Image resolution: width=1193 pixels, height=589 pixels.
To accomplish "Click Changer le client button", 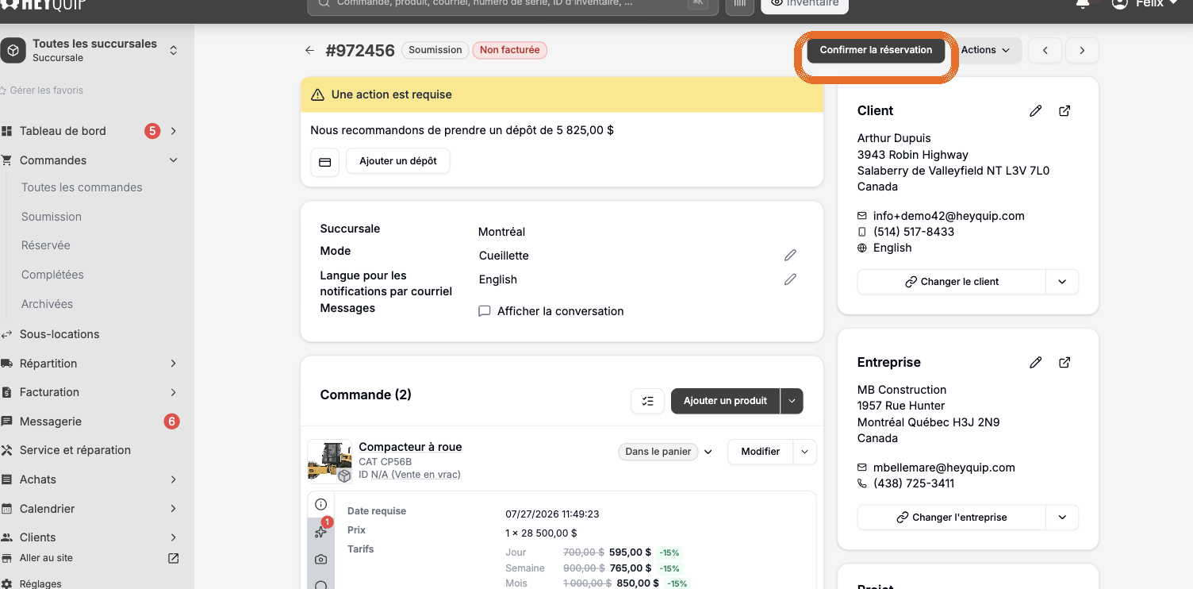I will [952, 282].
